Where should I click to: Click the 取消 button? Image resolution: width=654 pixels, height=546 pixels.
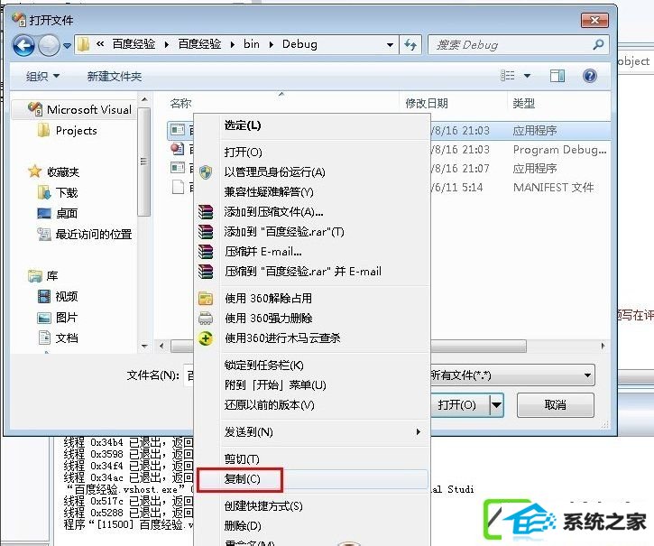coord(555,405)
